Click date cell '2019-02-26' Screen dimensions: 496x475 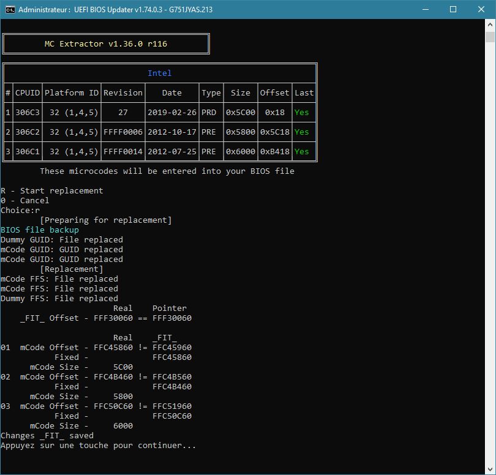(172, 112)
